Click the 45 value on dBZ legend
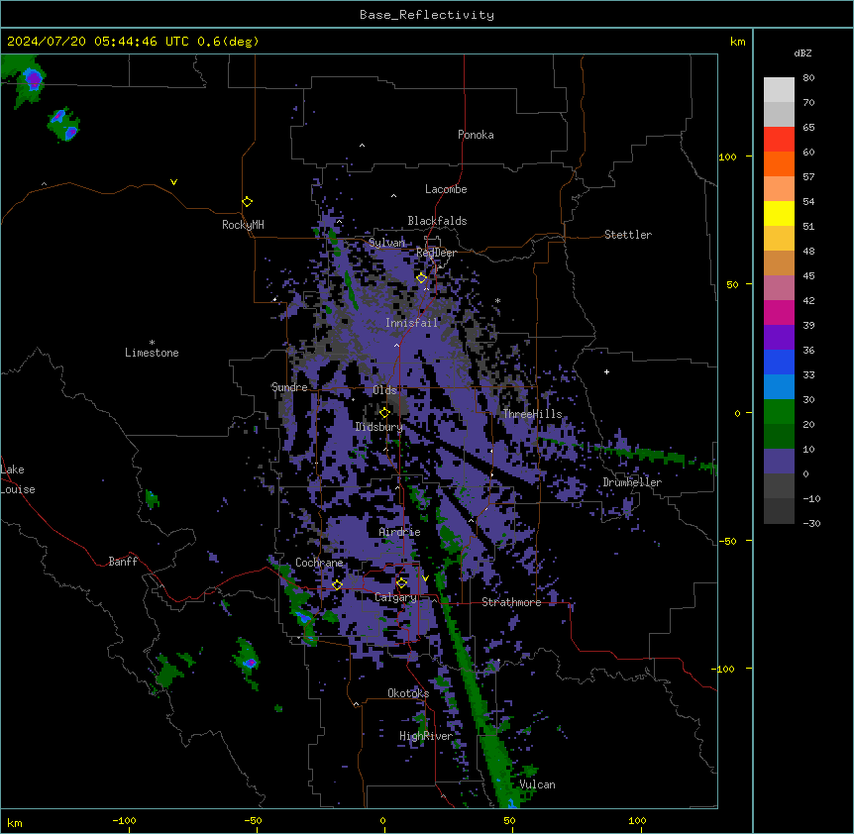The width and height of the screenshot is (854, 834). (808, 275)
